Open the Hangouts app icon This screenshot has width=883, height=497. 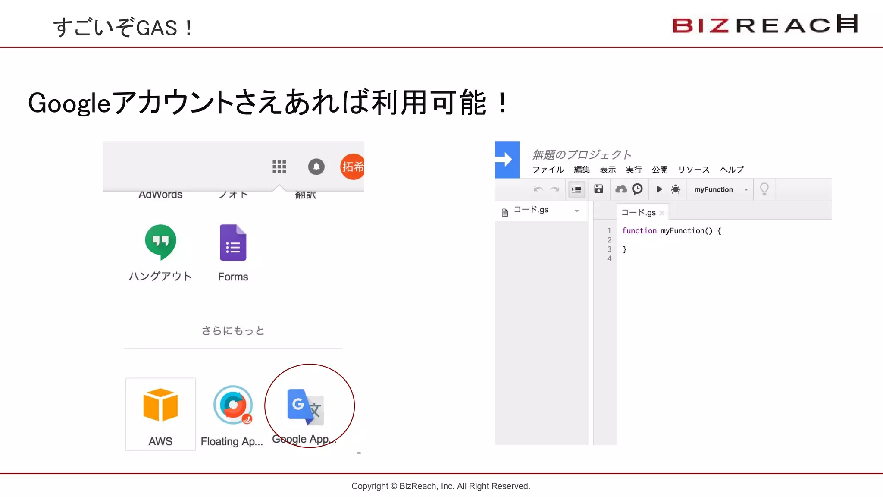click(x=160, y=242)
